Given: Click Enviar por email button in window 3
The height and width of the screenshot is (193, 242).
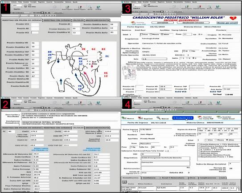Looking at the screenshot, I should [x=227, y=23].
